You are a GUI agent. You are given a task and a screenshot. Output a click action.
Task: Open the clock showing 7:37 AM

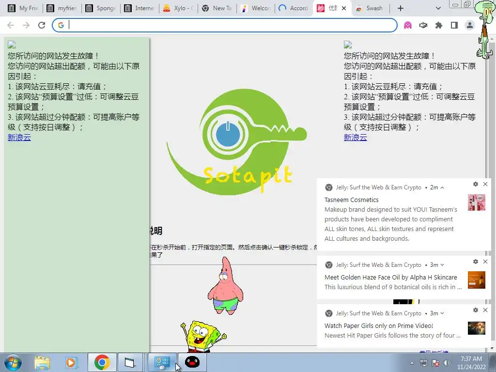pos(471,363)
